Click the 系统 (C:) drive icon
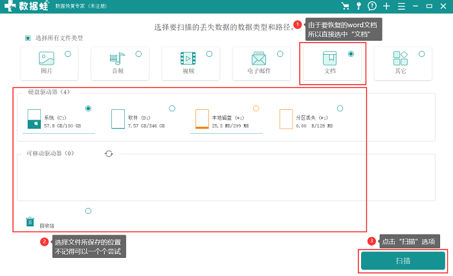453x276 pixels. click(34, 119)
